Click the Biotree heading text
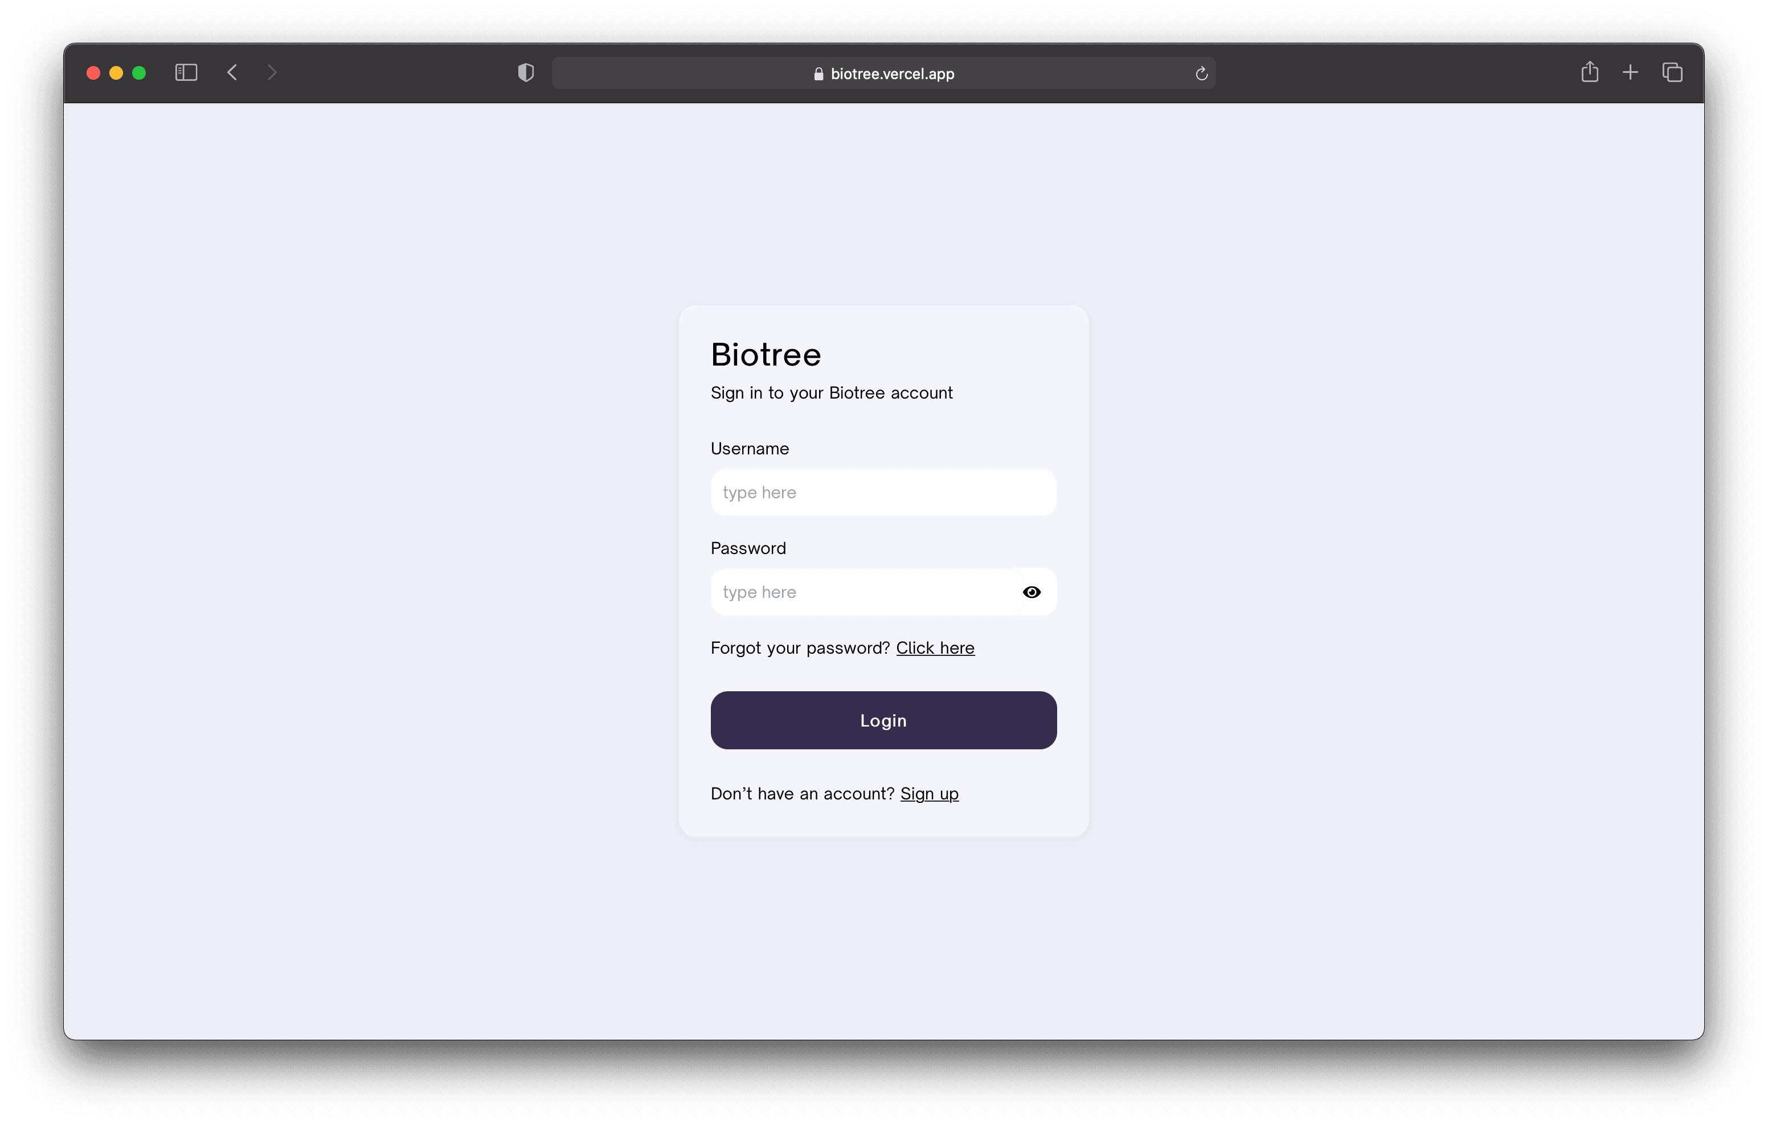This screenshot has height=1124, width=1768. tap(766, 355)
